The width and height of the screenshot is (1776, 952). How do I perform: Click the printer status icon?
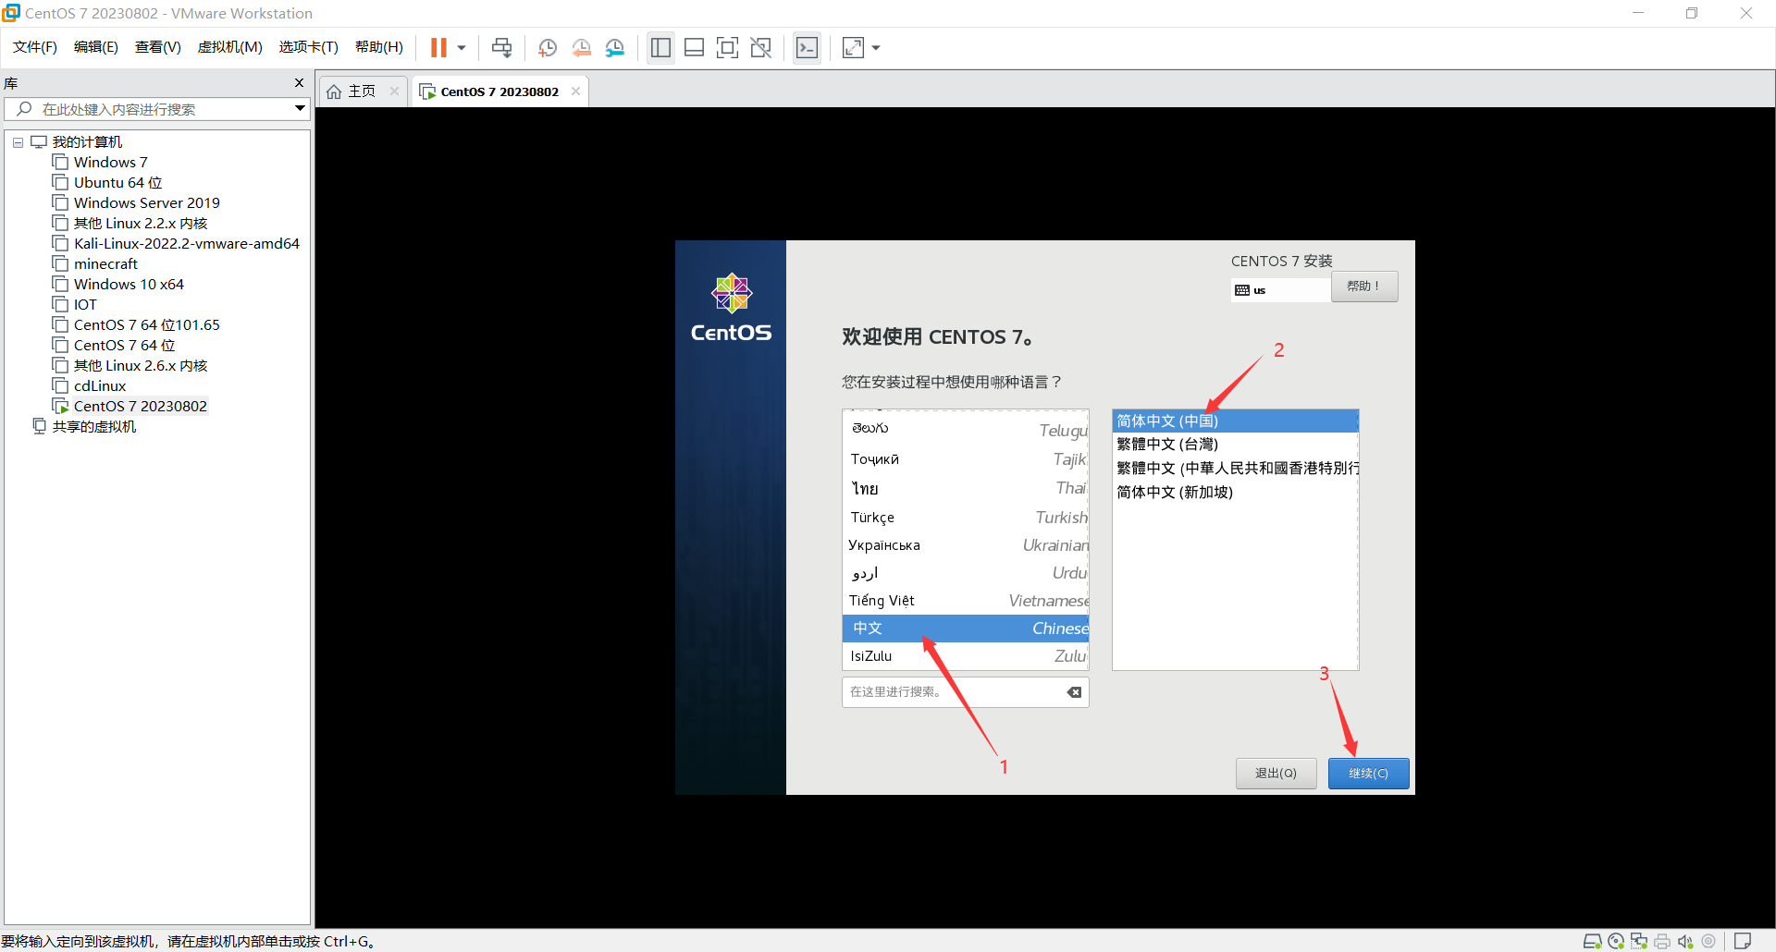click(x=1662, y=941)
